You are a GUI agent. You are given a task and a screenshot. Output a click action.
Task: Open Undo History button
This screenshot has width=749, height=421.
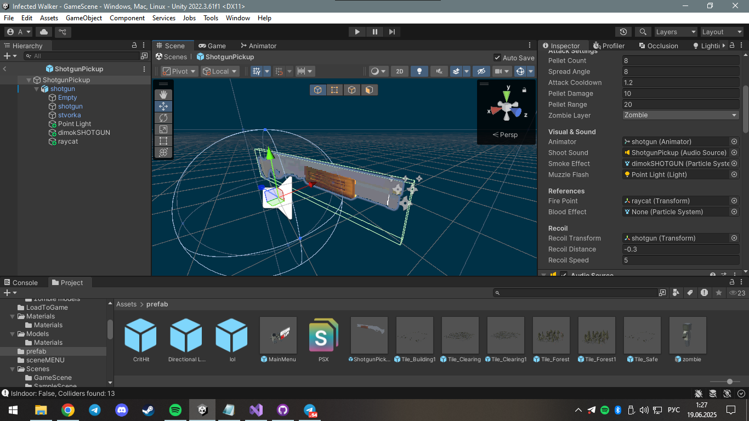coord(623,32)
